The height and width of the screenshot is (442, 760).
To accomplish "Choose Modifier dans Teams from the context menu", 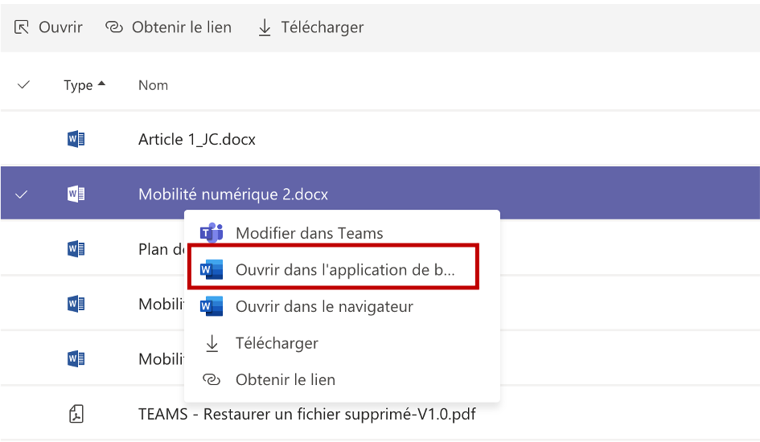I will 309,233.
